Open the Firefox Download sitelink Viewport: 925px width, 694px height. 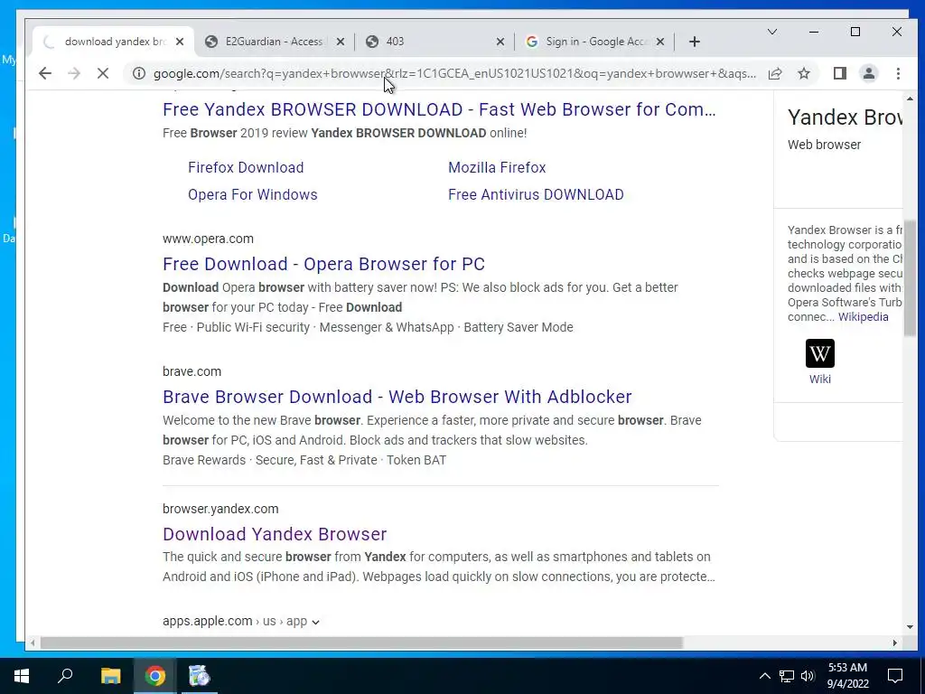(x=246, y=167)
